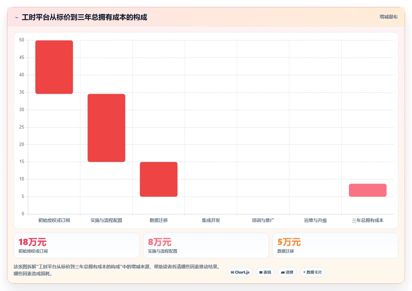Select the pink 三年总拥有成本 bar
The height and width of the screenshot is (291, 412).
point(367,190)
